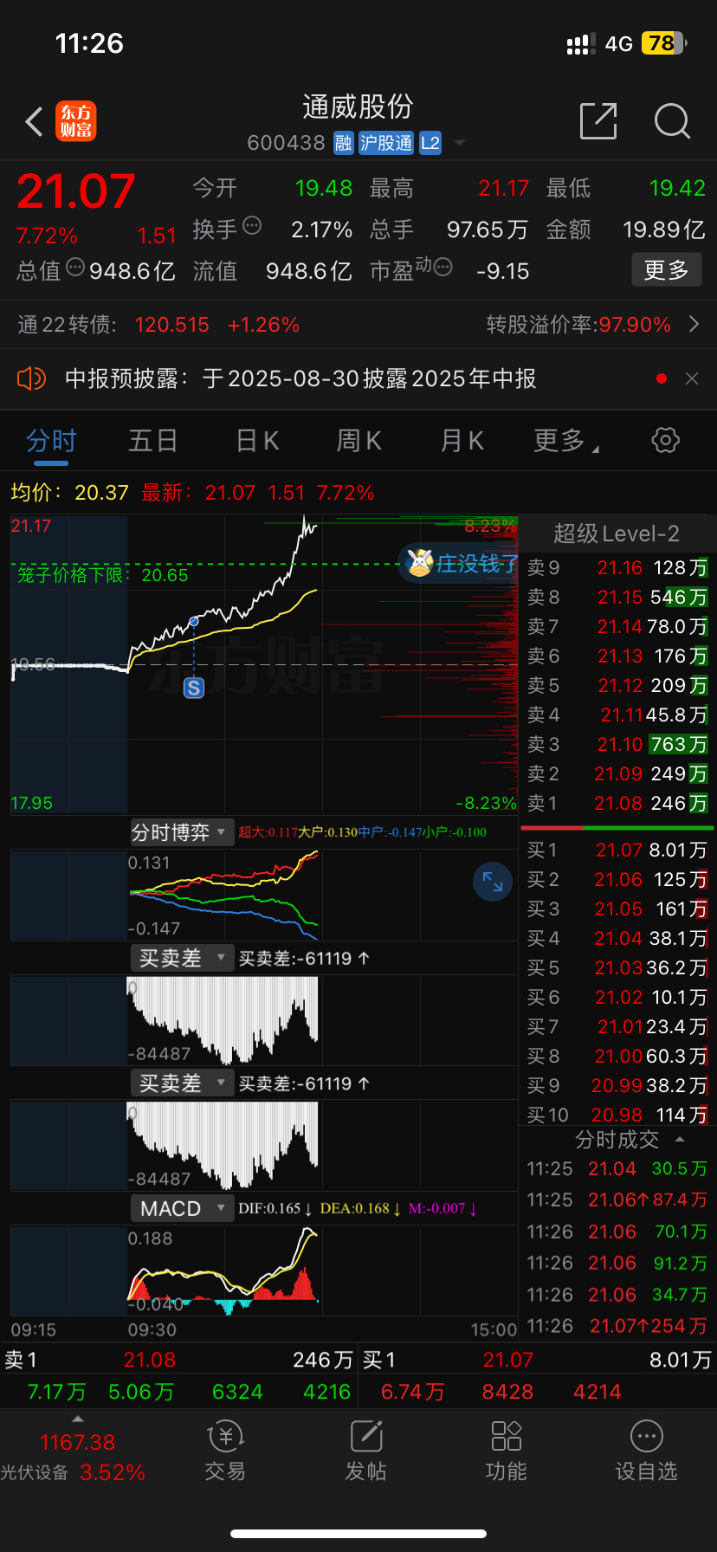Open chart settings gear icon
The height and width of the screenshot is (1552, 717).
pyautogui.click(x=665, y=440)
